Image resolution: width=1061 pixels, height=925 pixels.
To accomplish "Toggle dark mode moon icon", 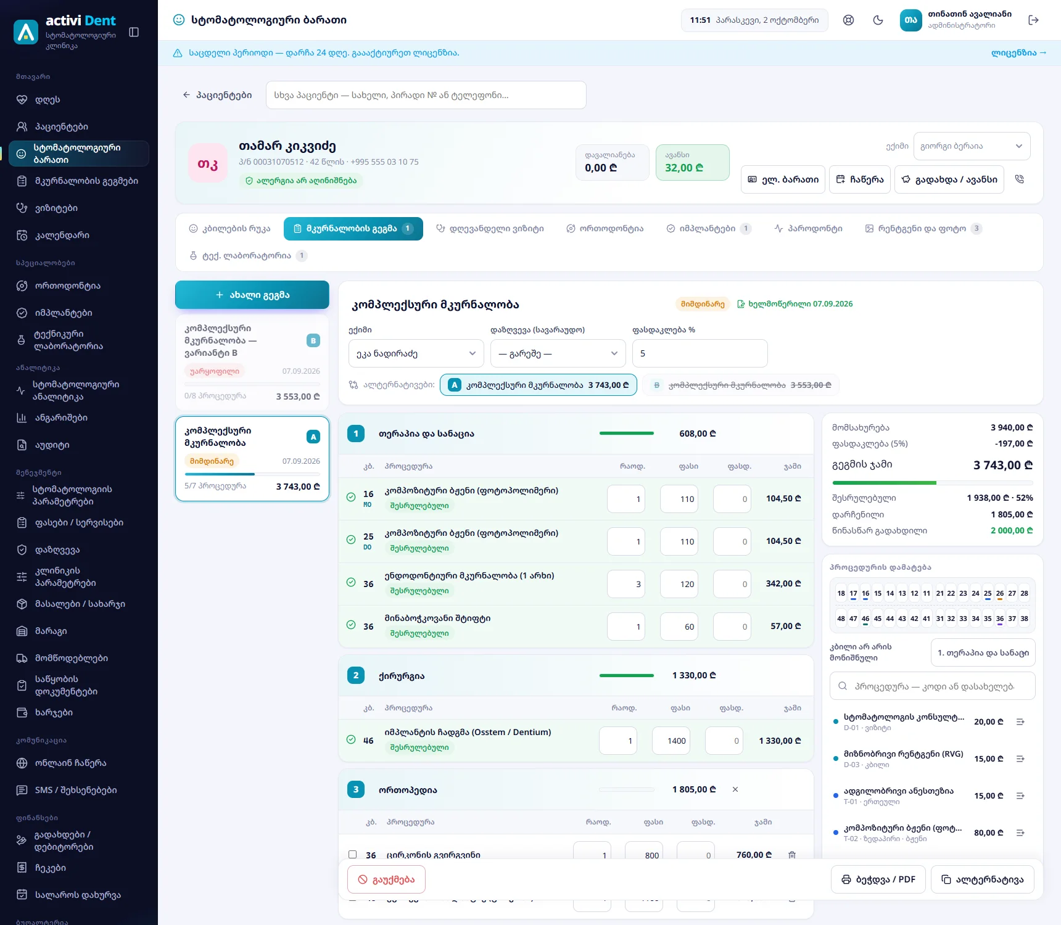I will point(878,20).
